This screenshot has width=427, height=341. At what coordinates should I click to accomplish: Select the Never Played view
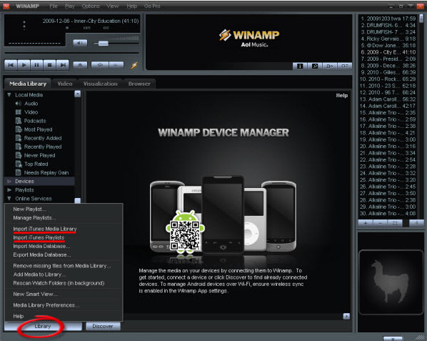(x=39, y=155)
